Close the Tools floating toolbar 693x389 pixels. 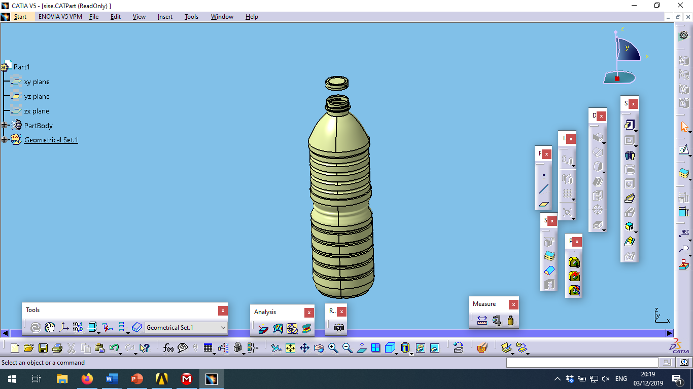(x=223, y=310)
